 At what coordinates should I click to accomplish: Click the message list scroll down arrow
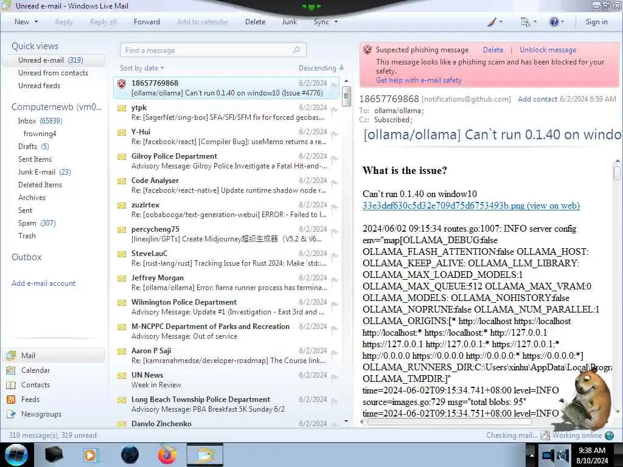[346, 421]
